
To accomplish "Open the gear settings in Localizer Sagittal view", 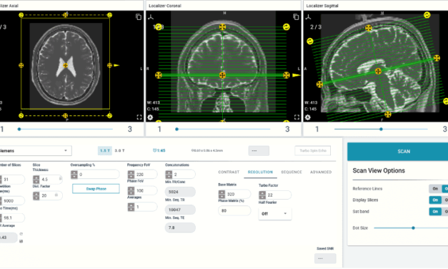I will (307, 117).
